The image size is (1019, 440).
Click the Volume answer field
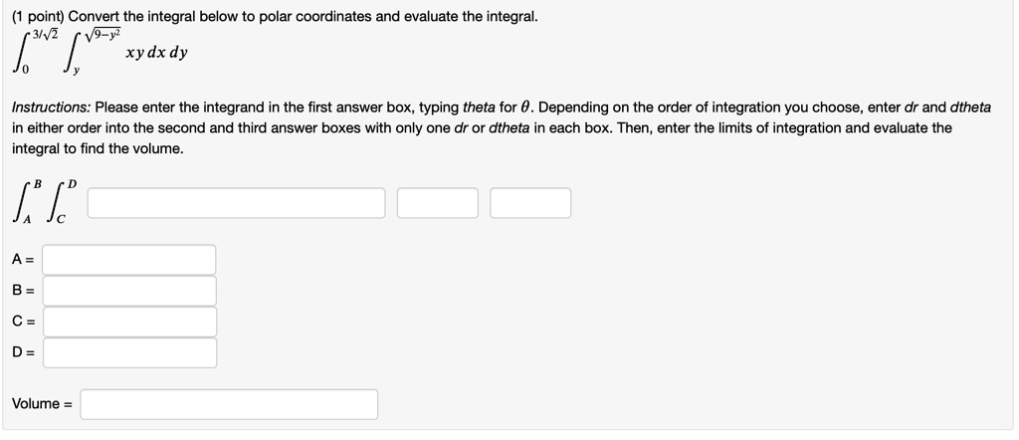click(229, 404)
